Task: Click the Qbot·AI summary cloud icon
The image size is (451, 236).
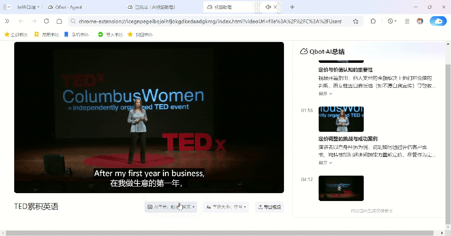Action: point(304,52)
